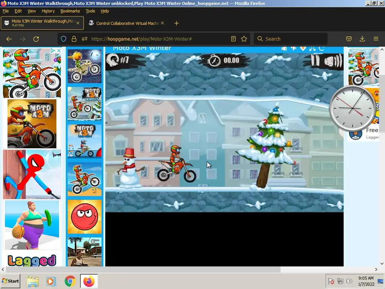Click the heart plus favorite icon above the game
Image resolution: width=385 pixels, height=289 pixels.
click(x=303, y=49)
